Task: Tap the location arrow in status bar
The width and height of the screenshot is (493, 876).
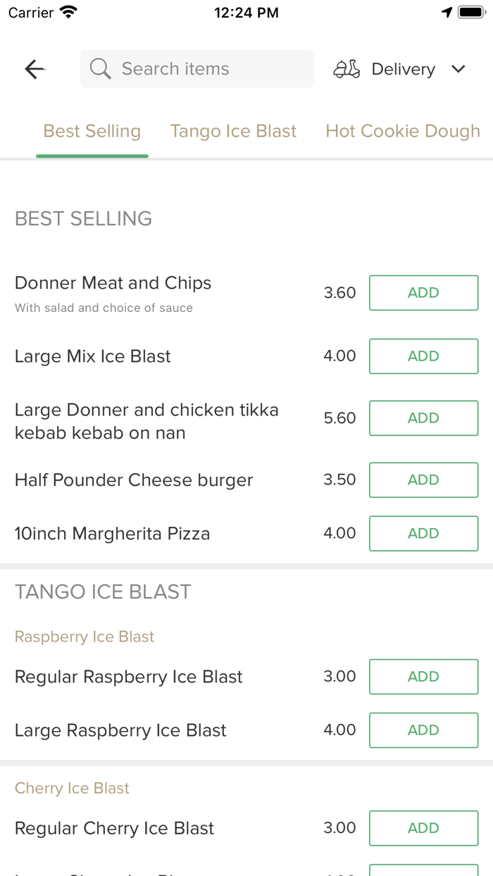Action: click(447, 13)
